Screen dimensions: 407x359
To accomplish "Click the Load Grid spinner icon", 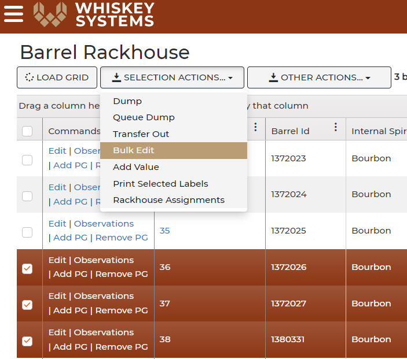I will pyautogui.click(x=29, y=77).
